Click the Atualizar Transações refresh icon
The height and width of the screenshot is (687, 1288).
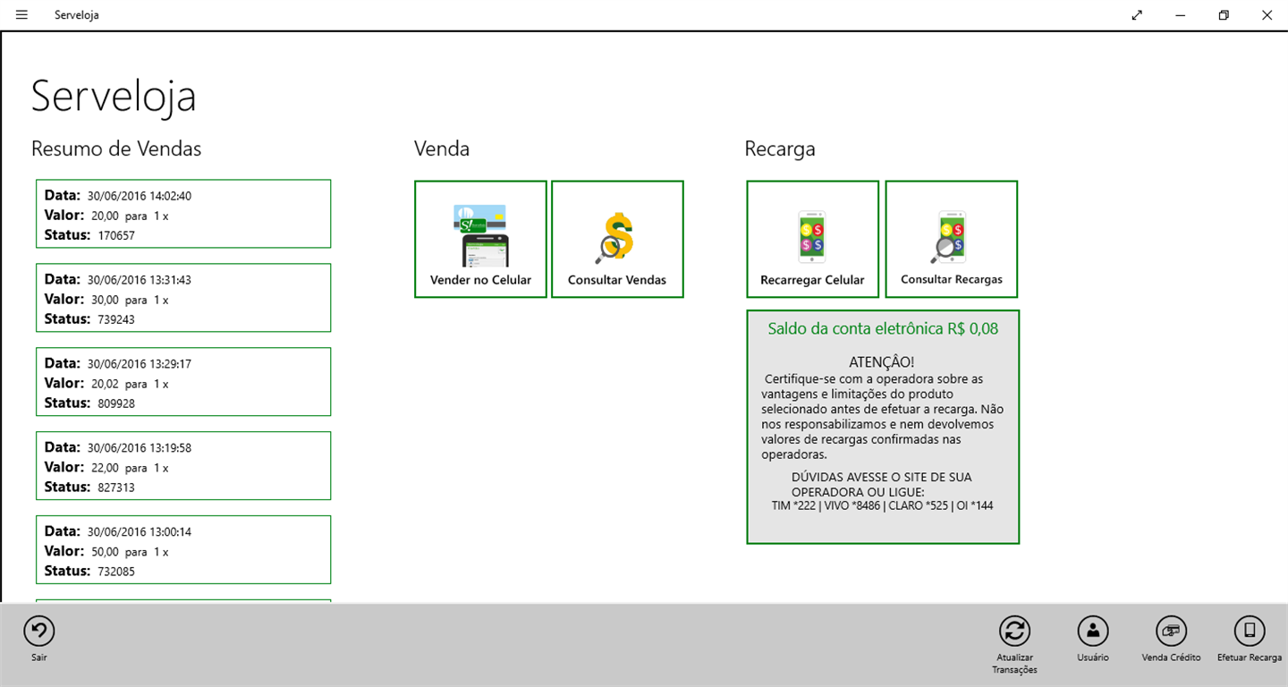tap(1014, 632)
